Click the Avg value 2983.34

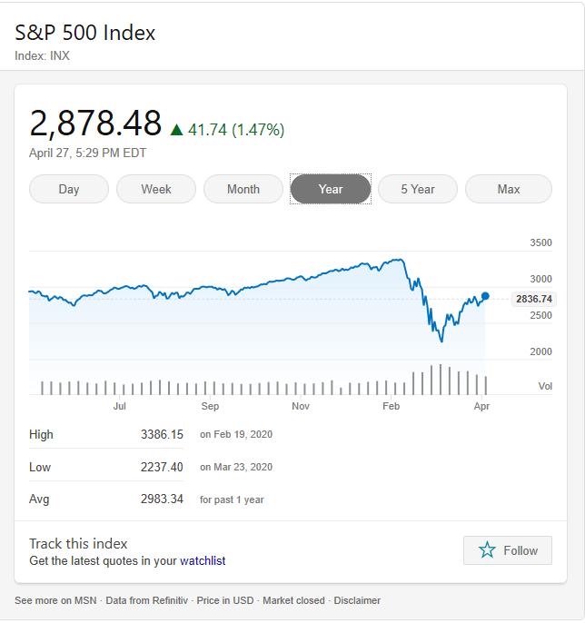coord(162,499)
